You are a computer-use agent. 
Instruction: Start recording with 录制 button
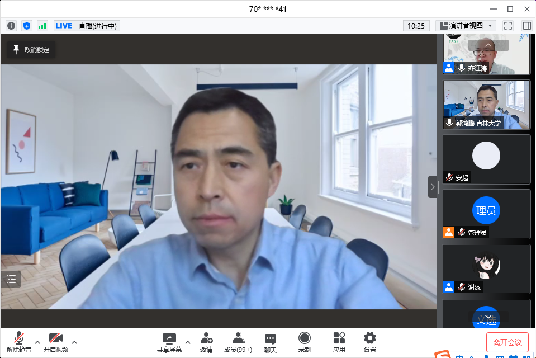(304, 342)
